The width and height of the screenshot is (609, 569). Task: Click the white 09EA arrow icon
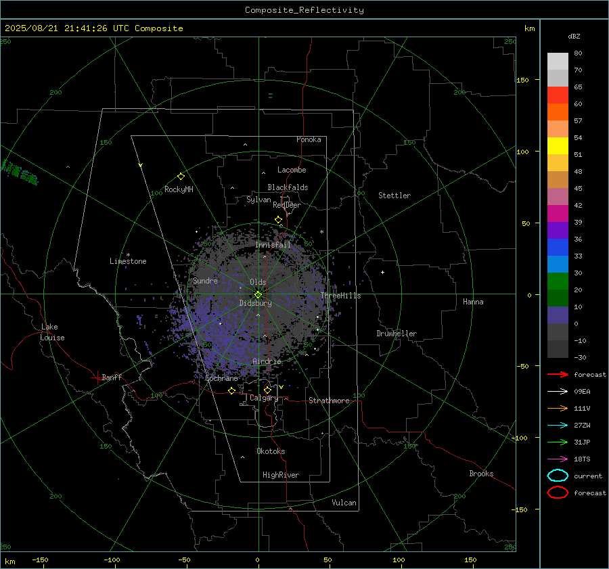558,392
